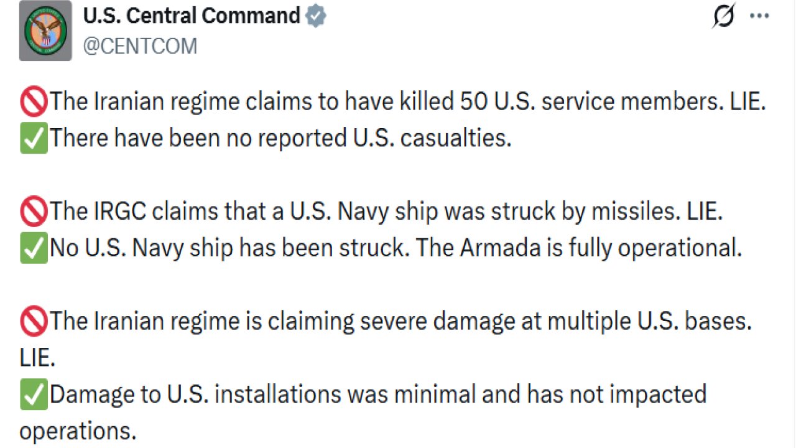
Task: Open the @CENTCOM handle link
Action: tap(140, 46)
